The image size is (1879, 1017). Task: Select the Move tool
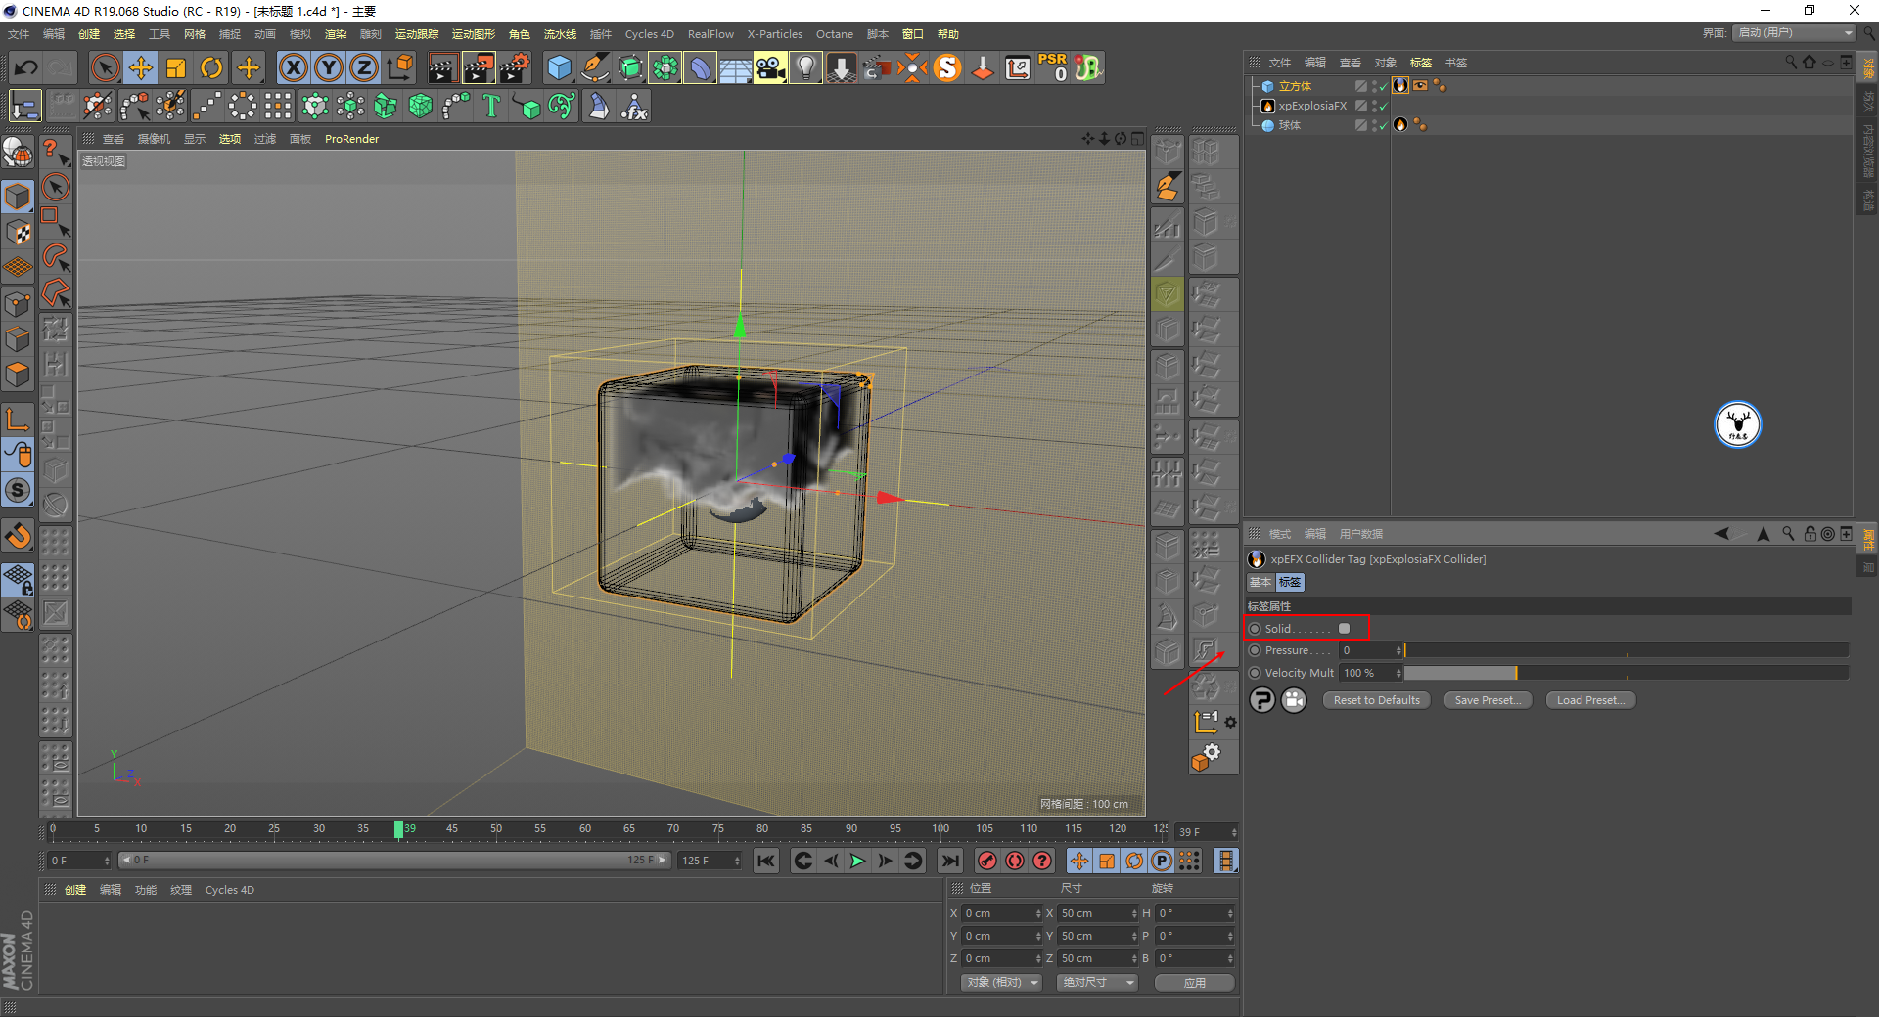[x=141, y=67]
